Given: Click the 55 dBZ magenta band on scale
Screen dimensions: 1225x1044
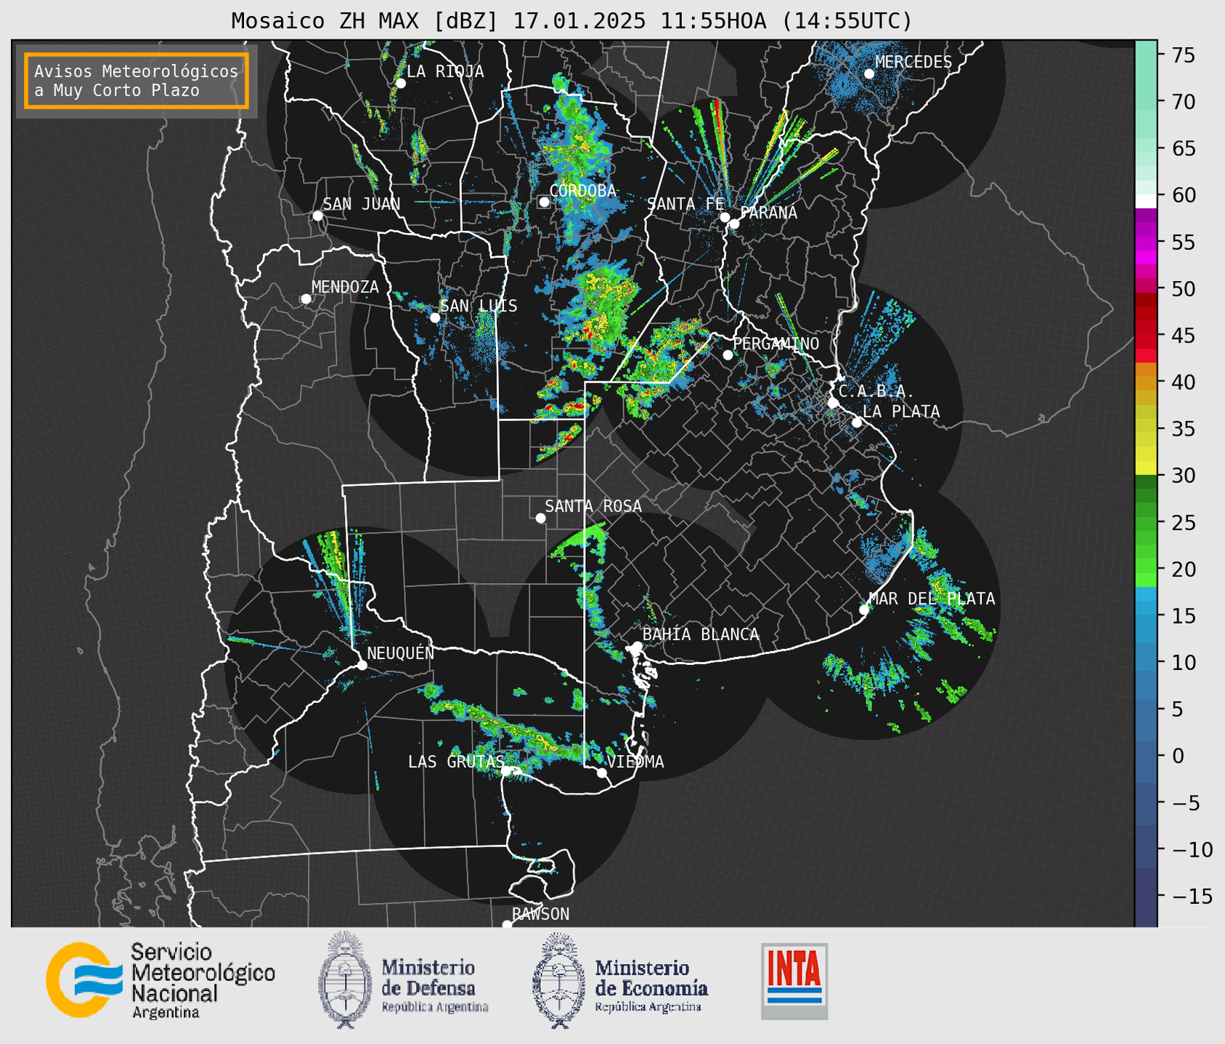Looking at the screenshot, I should click(x=1145, y=243).
